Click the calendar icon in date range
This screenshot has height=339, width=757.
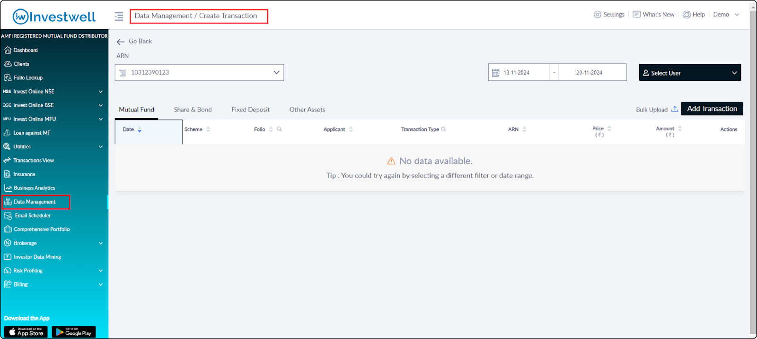[496, 73]
